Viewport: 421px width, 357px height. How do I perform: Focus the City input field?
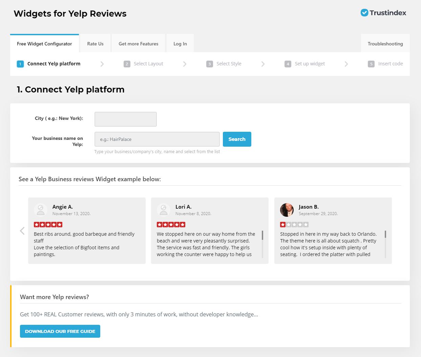(126, 119)
